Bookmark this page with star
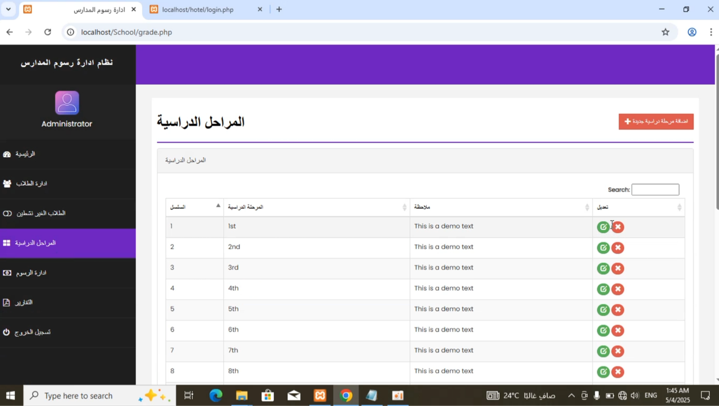Screen dimensions: 719x406 (x=666, y=32)
